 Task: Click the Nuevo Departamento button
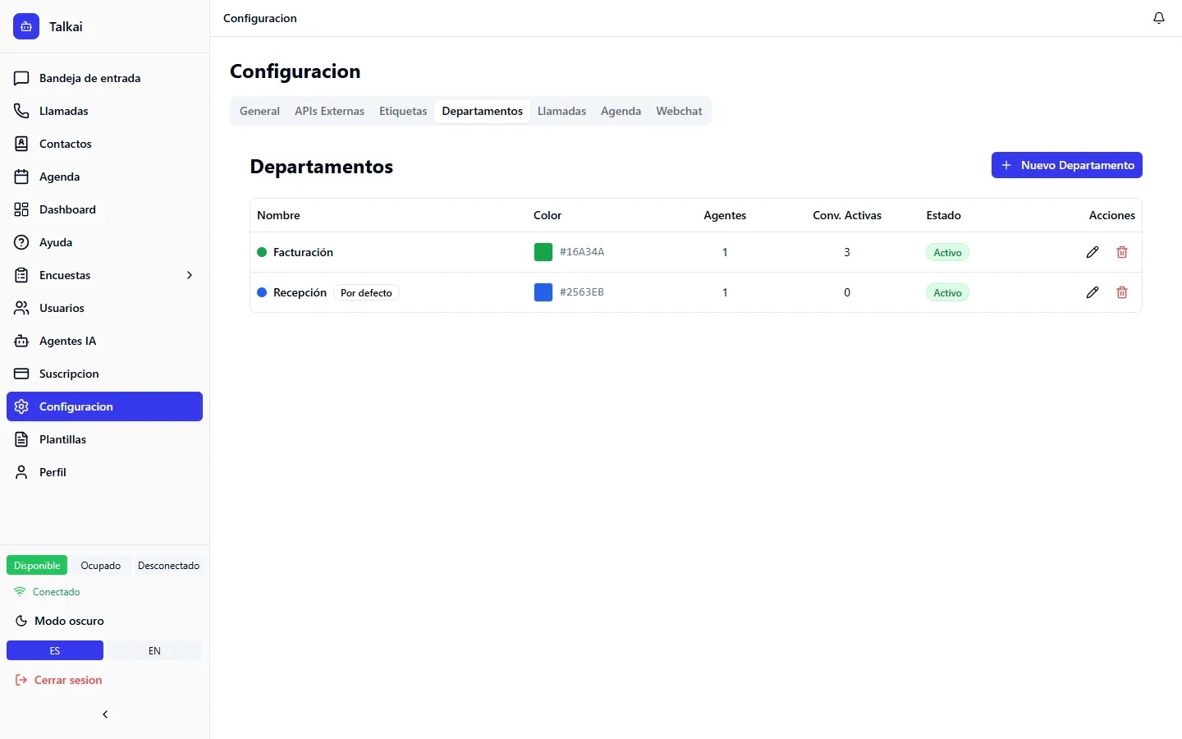point(1067,165)
